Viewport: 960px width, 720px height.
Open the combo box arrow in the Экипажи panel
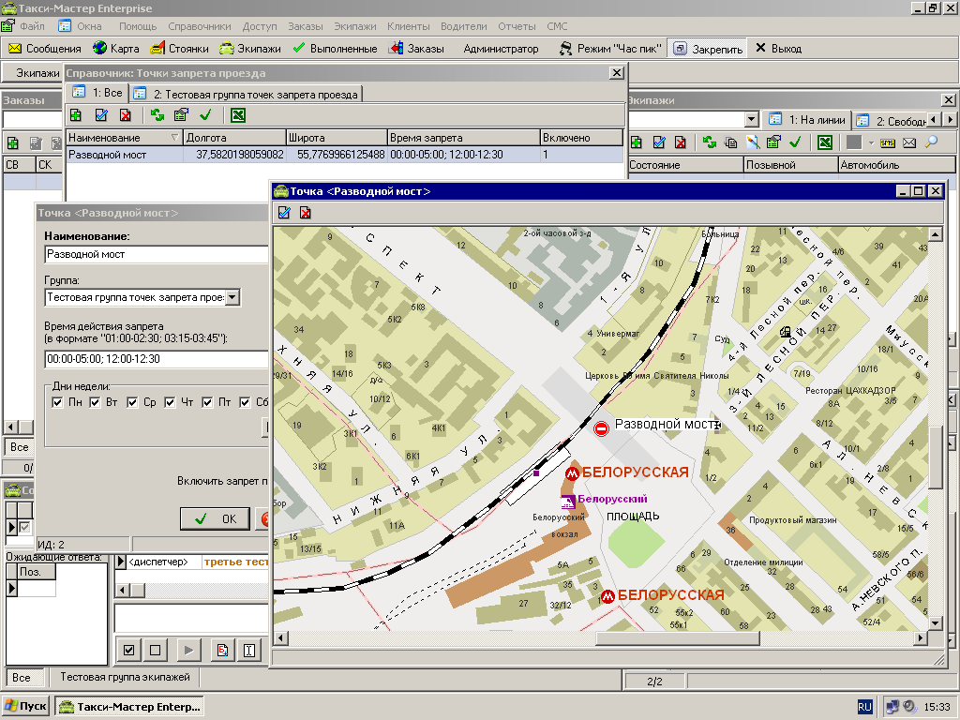[x=751, y=120]
